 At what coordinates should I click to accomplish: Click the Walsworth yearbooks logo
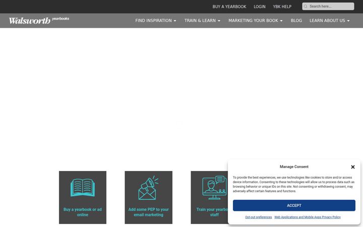click(x=39, y=20)
